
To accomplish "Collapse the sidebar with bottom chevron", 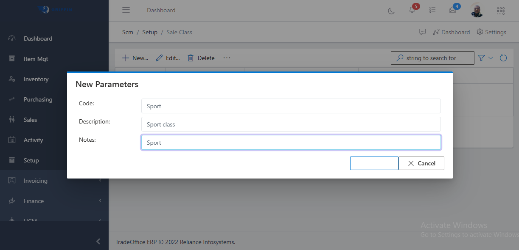I will click(x=98, y=241).
